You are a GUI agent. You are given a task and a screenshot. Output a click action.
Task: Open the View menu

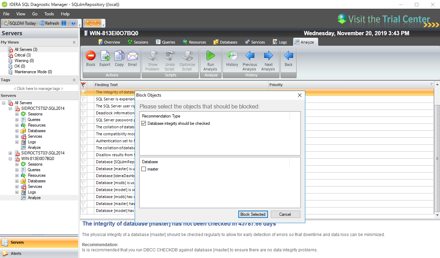click(21, 14)
